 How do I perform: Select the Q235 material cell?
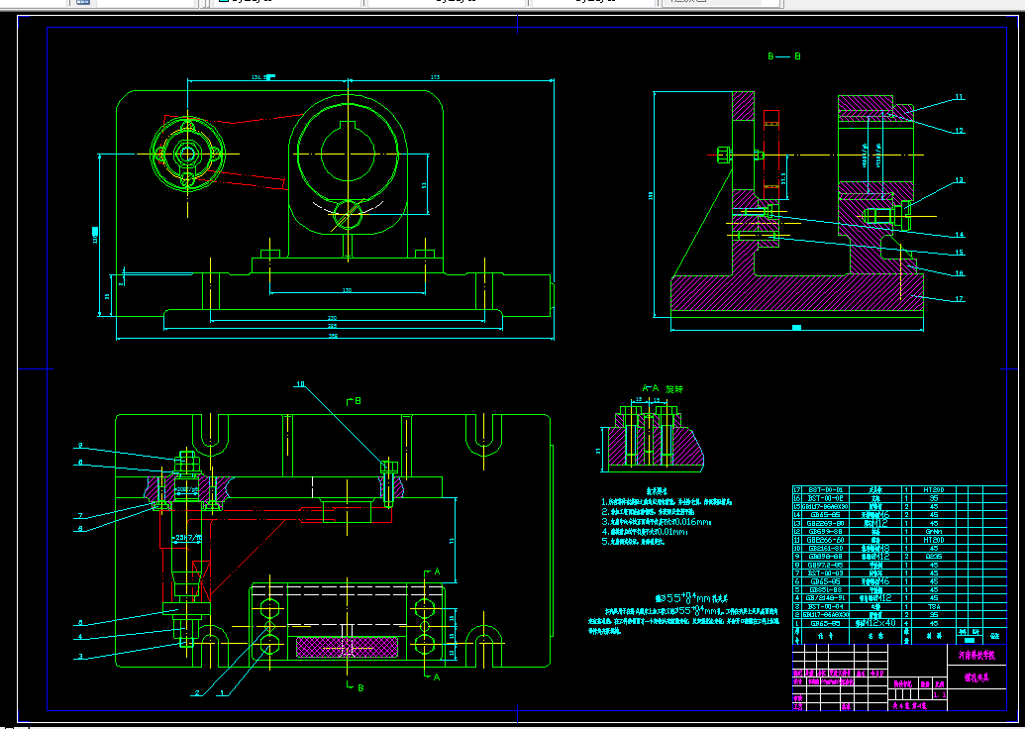pyautogui.click(x=934, y=557)
